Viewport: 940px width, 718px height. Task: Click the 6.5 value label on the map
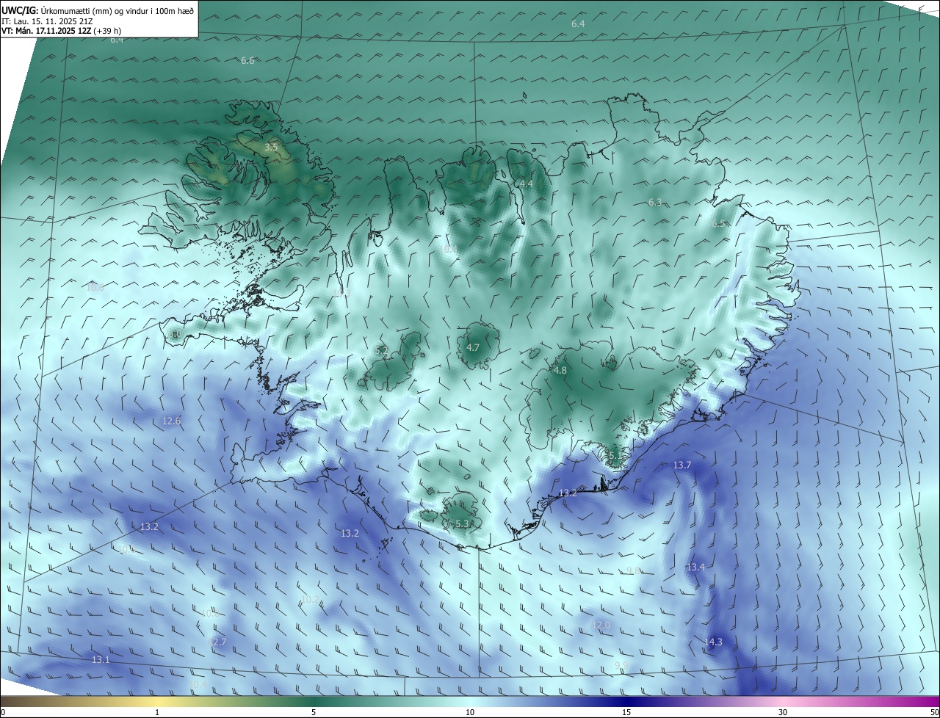[x=719, y=223]
